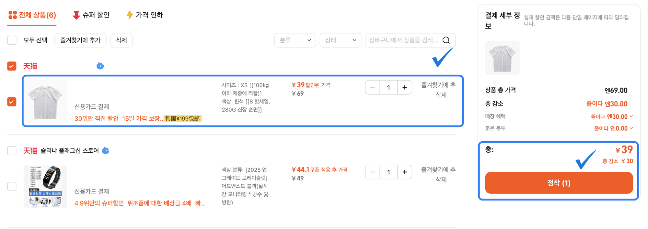Open the 분류 dropdown

295,40
